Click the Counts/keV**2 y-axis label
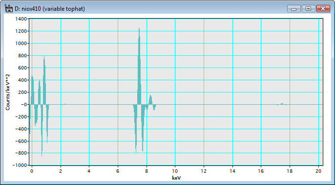 pos(8,92)
